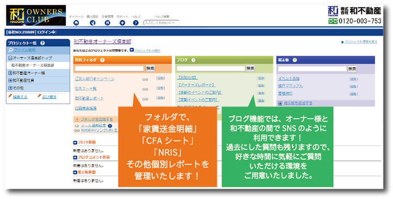Open サポート via the plus-circle icon
Screen dimensions: 393x199
click(x=122, y=23)
